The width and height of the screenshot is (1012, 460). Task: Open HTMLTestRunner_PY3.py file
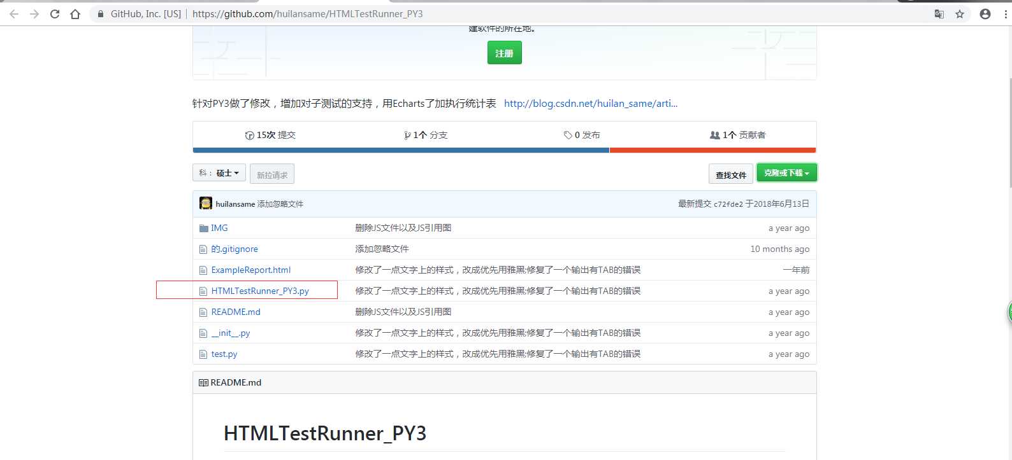(260, 291)
